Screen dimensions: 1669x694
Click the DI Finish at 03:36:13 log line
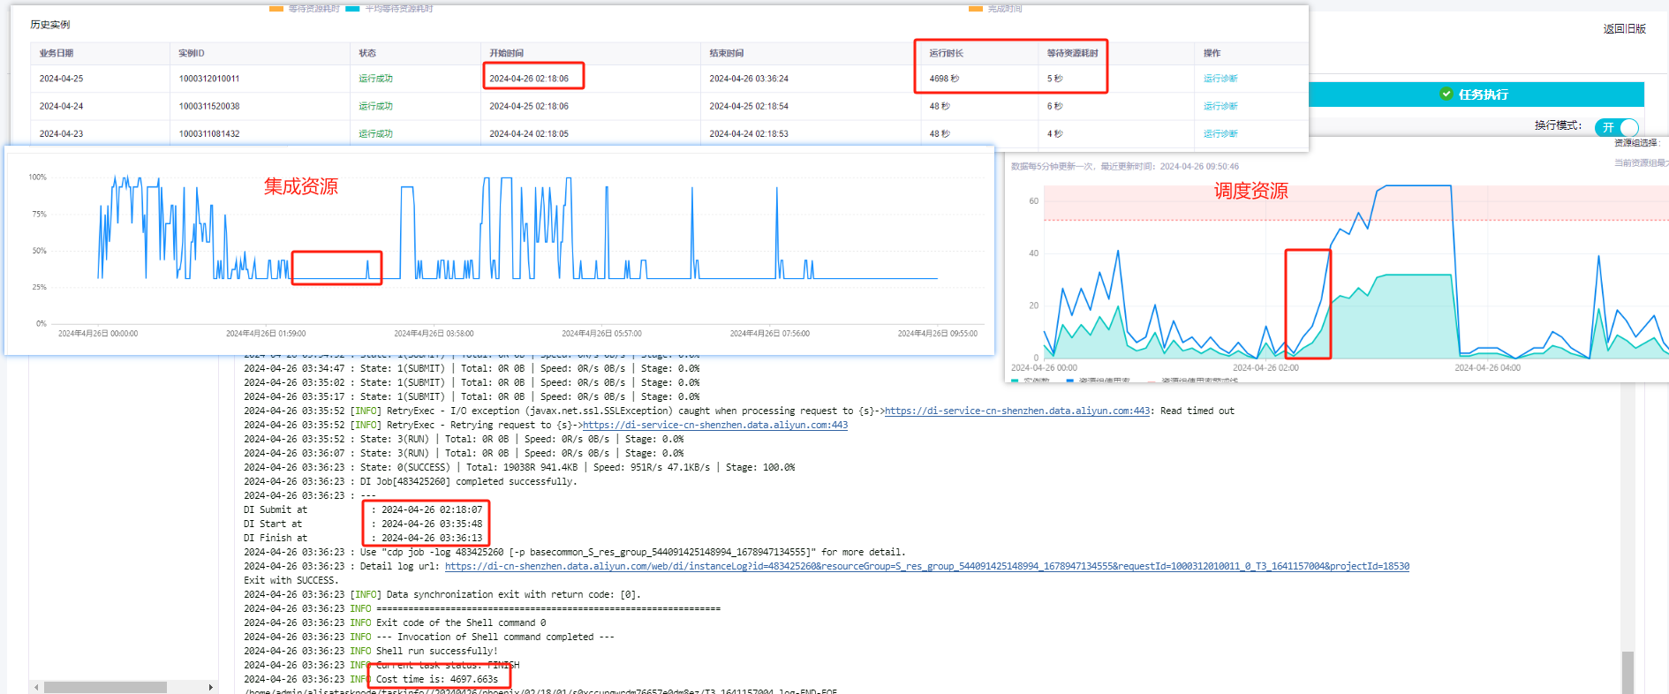click(363, 538)
